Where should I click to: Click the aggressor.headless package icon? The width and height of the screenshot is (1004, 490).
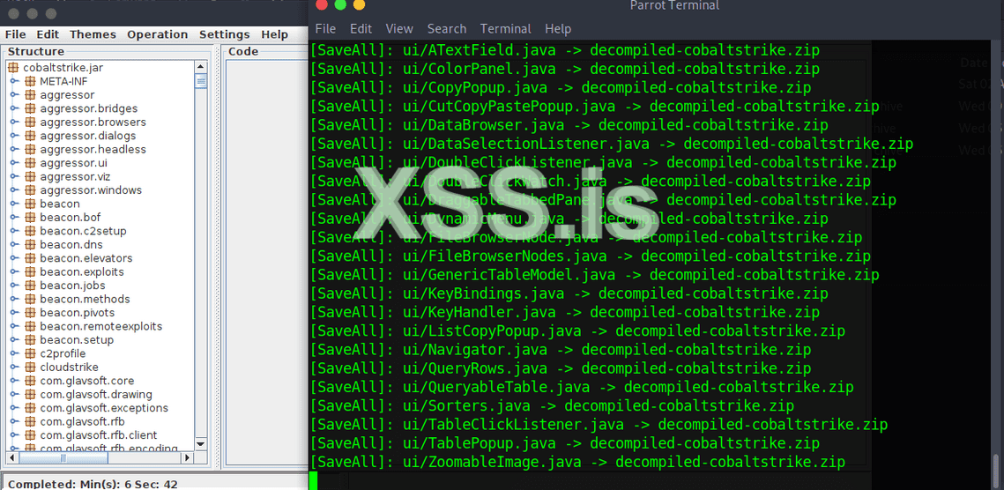(x=29, y=149)
